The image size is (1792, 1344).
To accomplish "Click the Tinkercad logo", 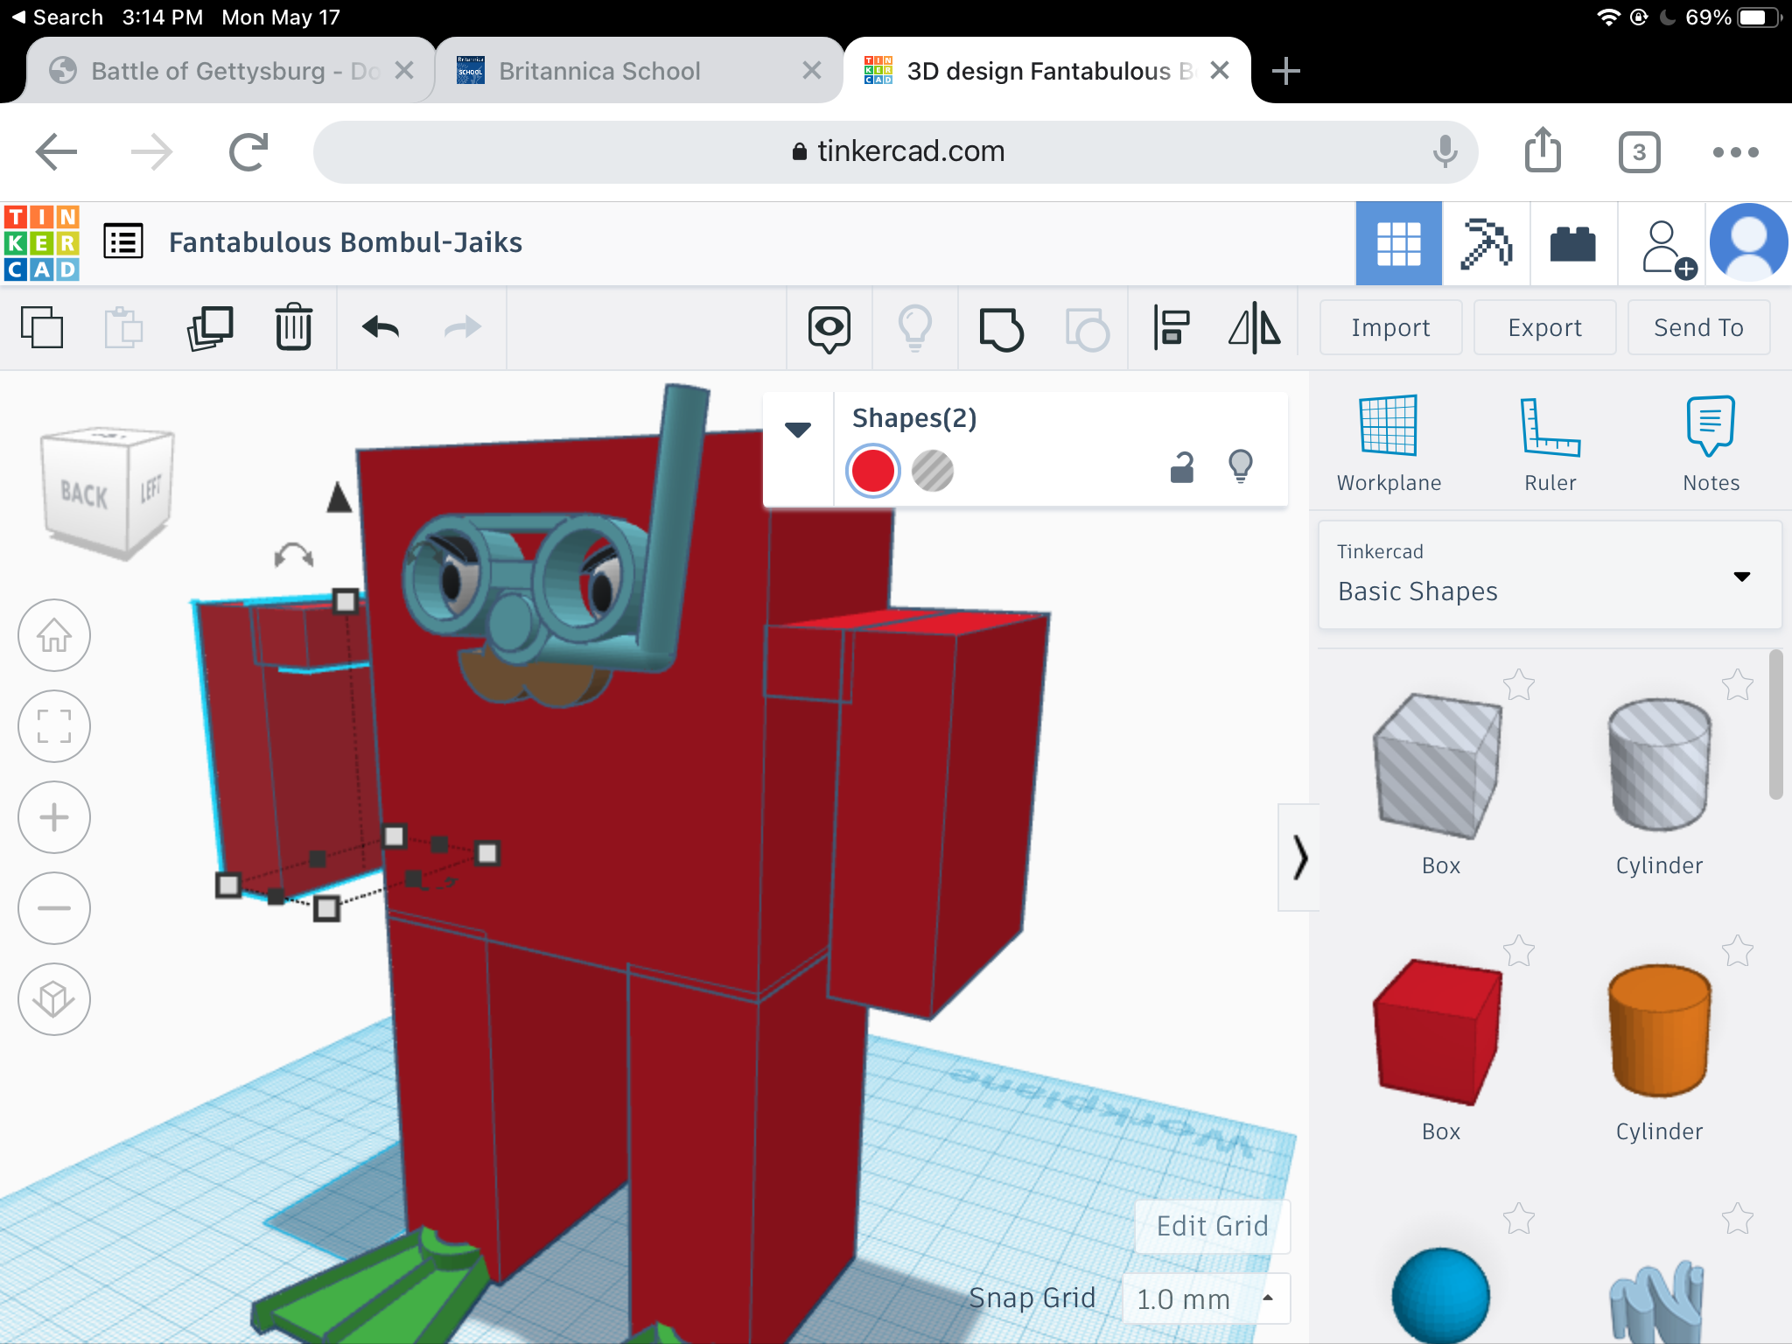I will click(42, 243).
